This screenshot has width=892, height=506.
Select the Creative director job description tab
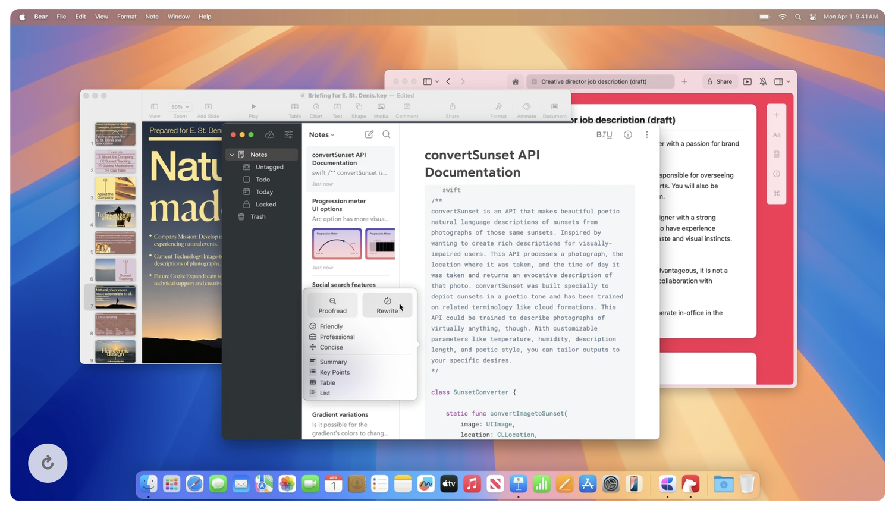(601, 81)
